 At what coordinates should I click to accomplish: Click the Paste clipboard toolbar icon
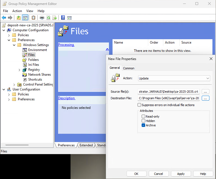(x=33, y=18)
